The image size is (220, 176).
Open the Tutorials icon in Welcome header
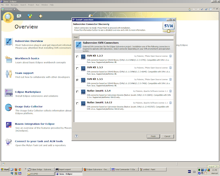click(19, 16)
